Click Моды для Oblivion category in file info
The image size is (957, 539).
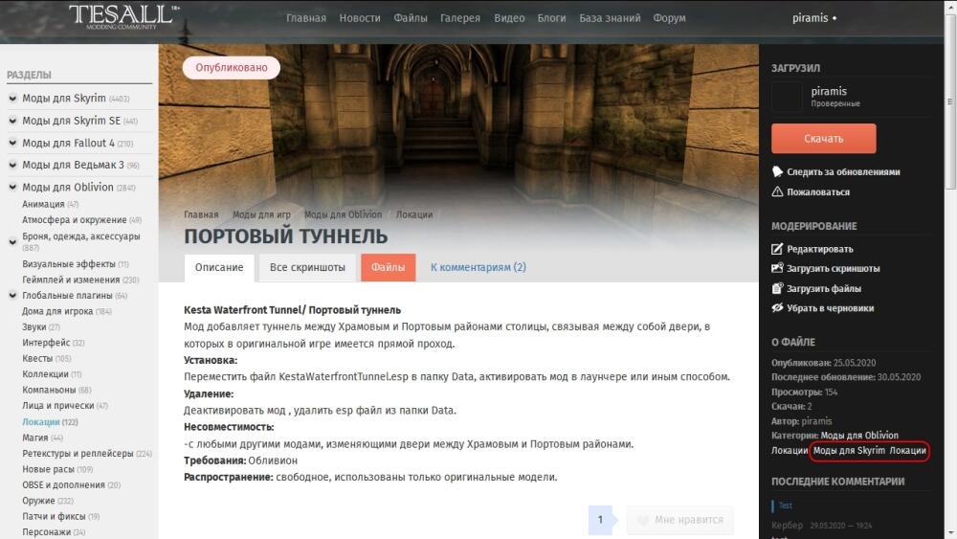[x=859, y=436]
